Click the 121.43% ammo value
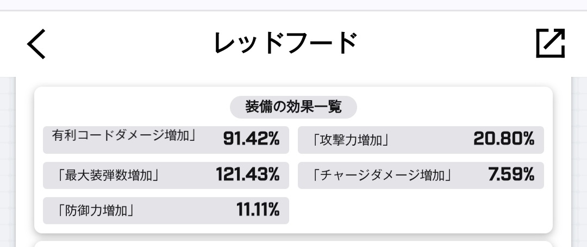The height and width of the screenshot is (247, 587). tap(248, 174)
